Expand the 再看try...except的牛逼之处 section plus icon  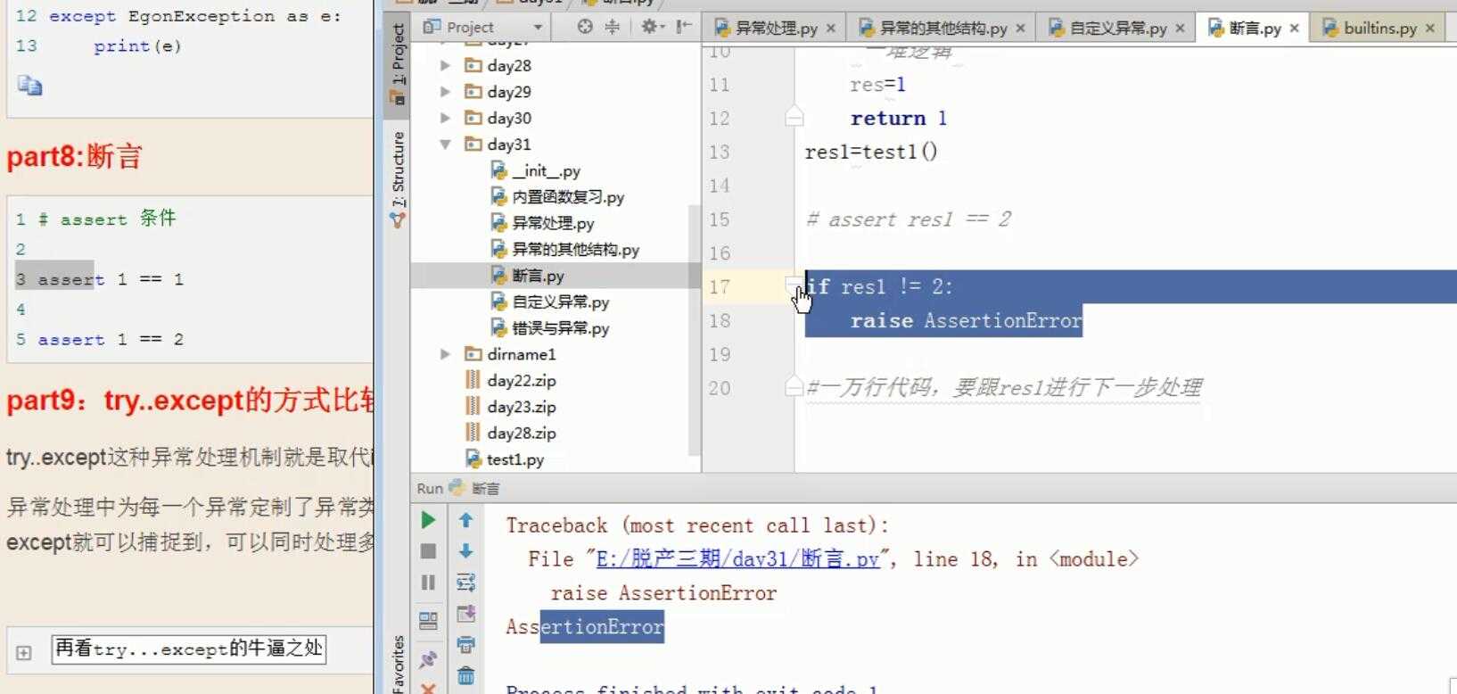(24, 653)
